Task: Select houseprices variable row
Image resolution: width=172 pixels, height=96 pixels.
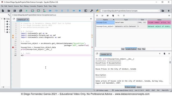Action: point(134,22)
